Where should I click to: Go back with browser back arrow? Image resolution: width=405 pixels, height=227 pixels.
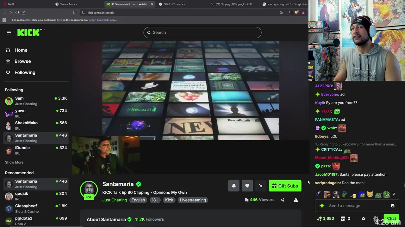tap(4, 13)
